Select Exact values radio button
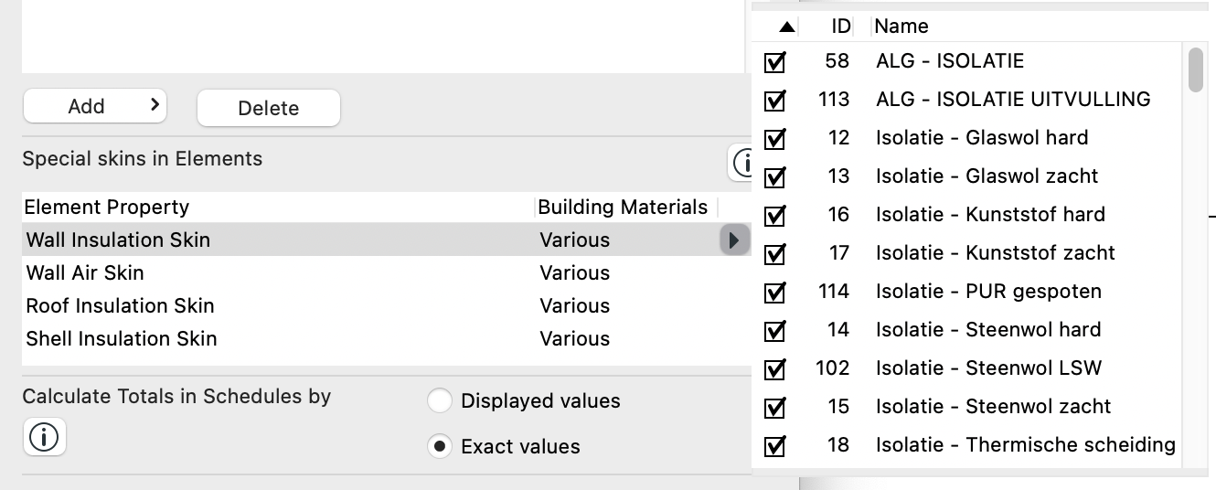The image size is (1216, 490). [x=440, y=447]
